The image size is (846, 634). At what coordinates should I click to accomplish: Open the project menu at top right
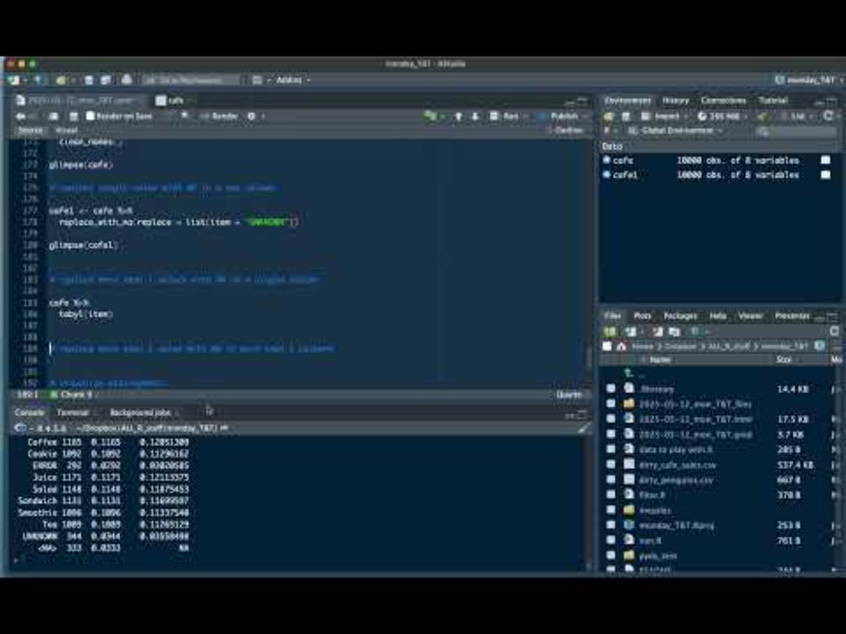tap(809, 79)
